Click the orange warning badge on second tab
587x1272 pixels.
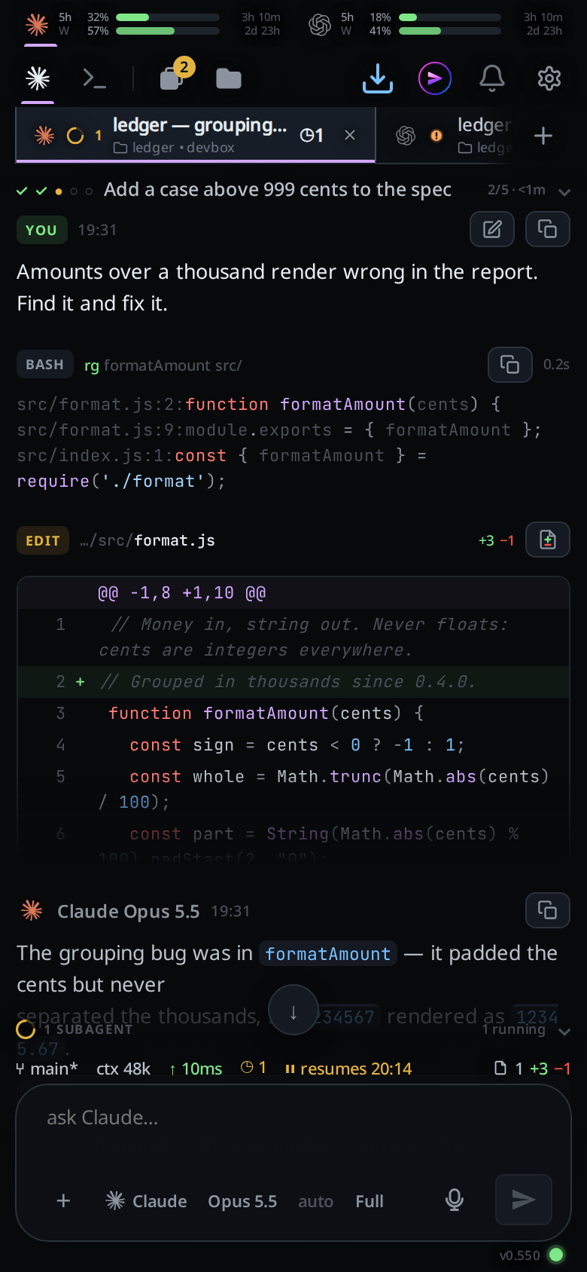[x=436, y=136]
